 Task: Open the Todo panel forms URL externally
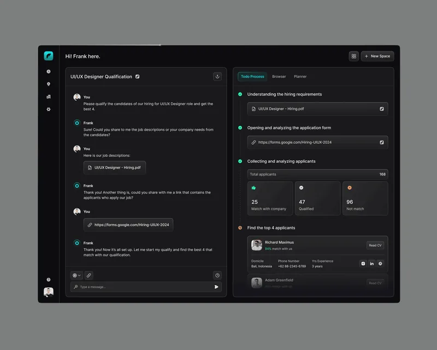pos(381,142)
